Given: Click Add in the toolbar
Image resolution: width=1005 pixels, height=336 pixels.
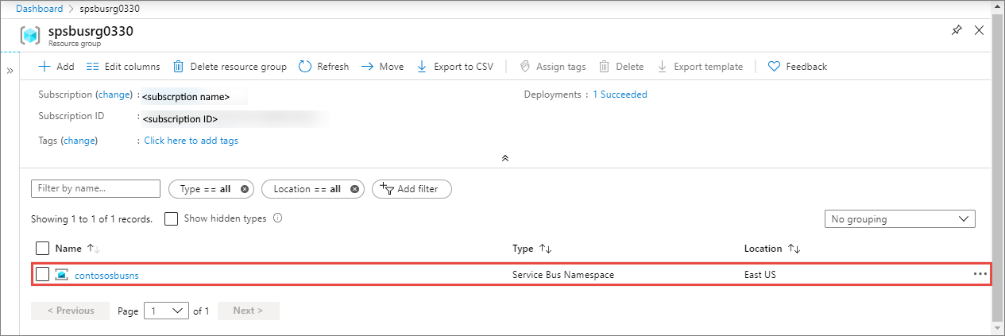Looking at the screenshot, I should coord(56,67).
